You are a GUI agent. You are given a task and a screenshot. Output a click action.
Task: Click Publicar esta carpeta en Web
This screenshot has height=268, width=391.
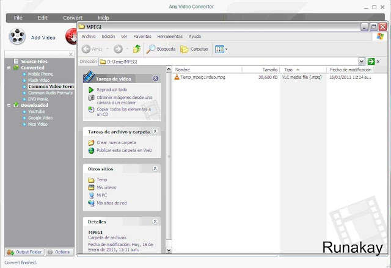click(124, 150)
